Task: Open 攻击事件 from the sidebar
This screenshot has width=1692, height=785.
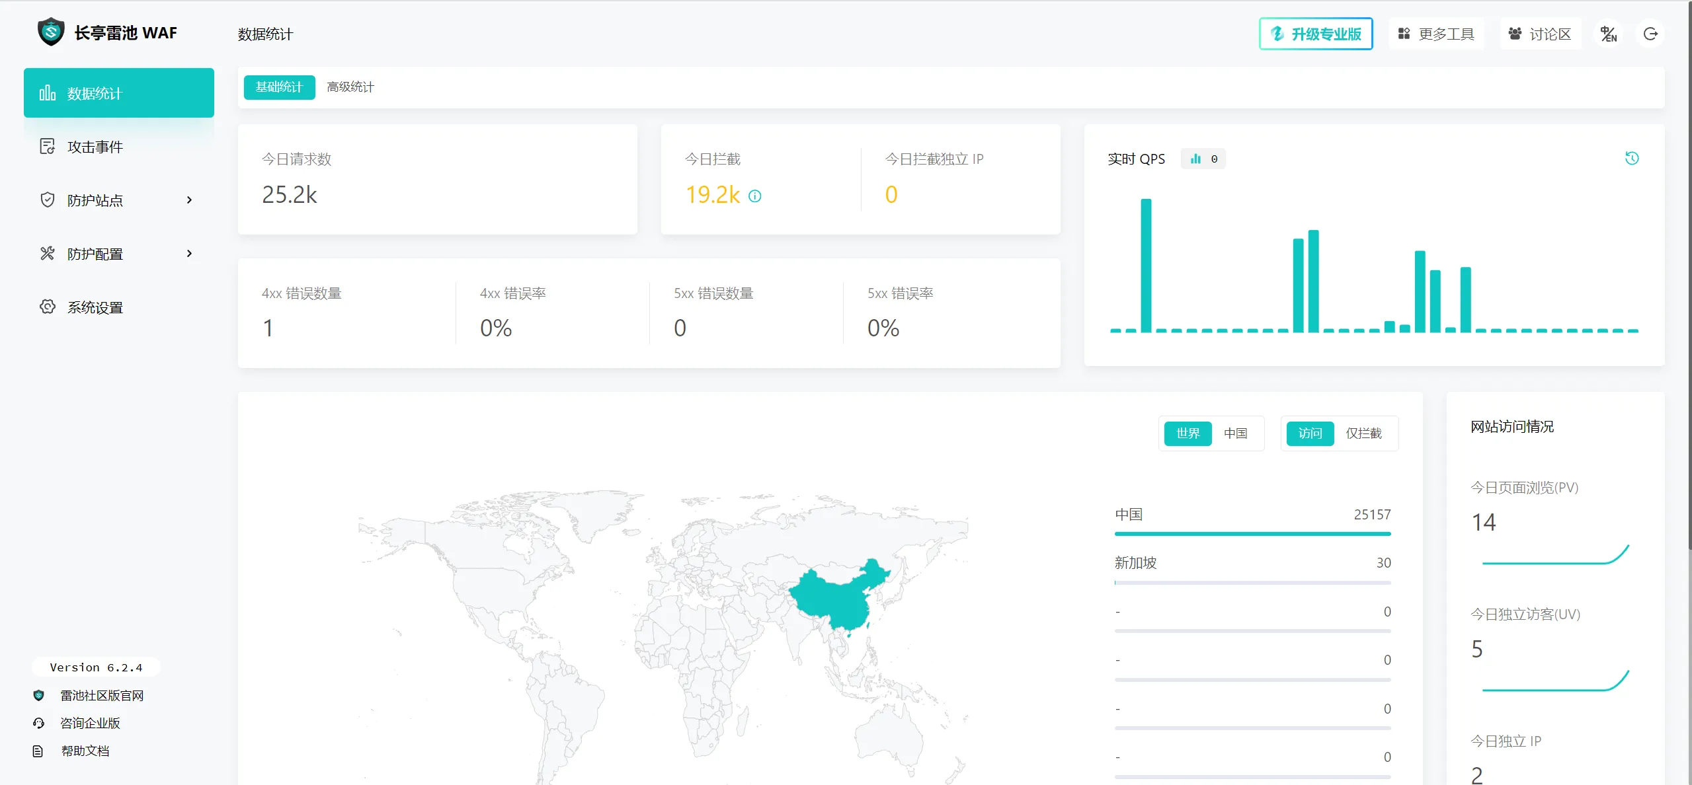Action: click(x=95, y=147)
